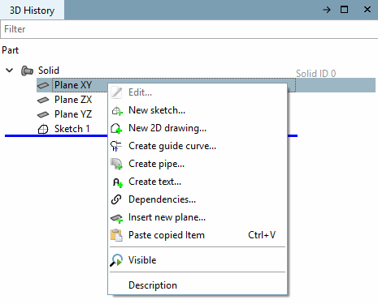The image size is (378, 304).
Task: Select the Solid tree item label
Action: click(x=49, y=71)
